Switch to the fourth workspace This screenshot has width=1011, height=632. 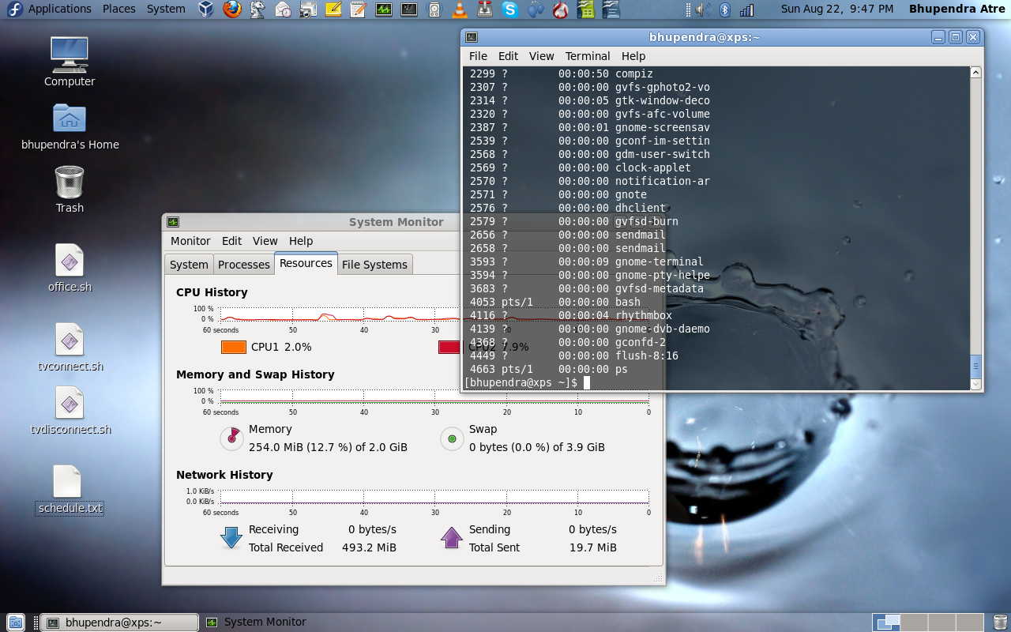tap(968, 623)
